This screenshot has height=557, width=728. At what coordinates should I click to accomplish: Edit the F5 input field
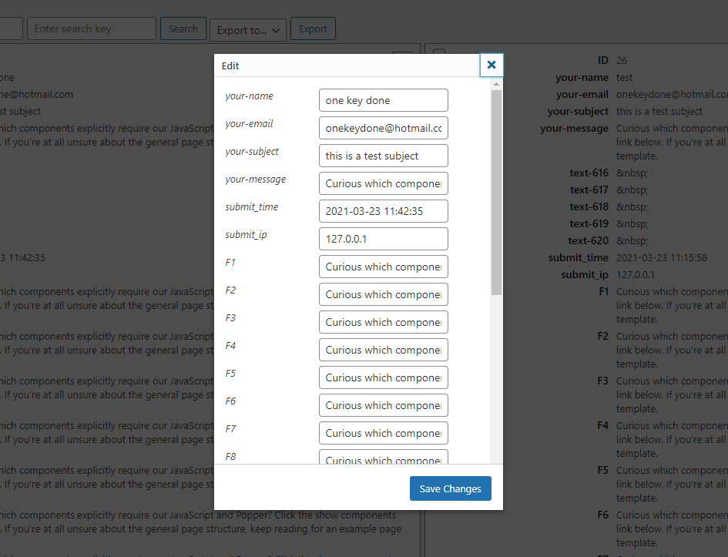384,377
